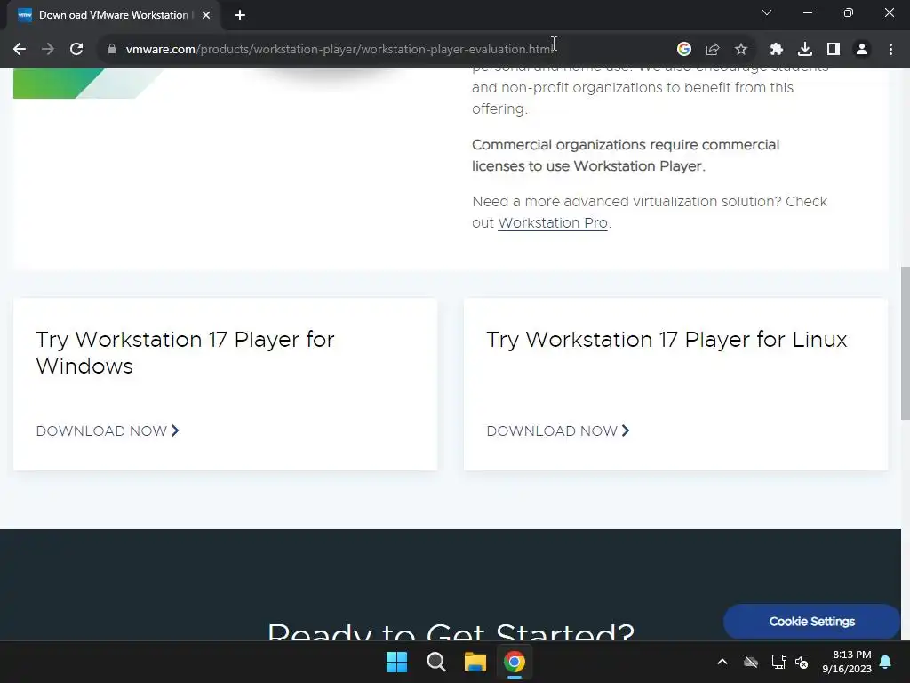
Task: Open Windows taskbar search
Action: click(x=435, y=662)
